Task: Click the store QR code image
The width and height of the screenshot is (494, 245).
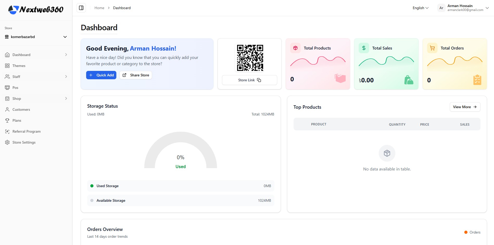Action: [x=250, y=58]
